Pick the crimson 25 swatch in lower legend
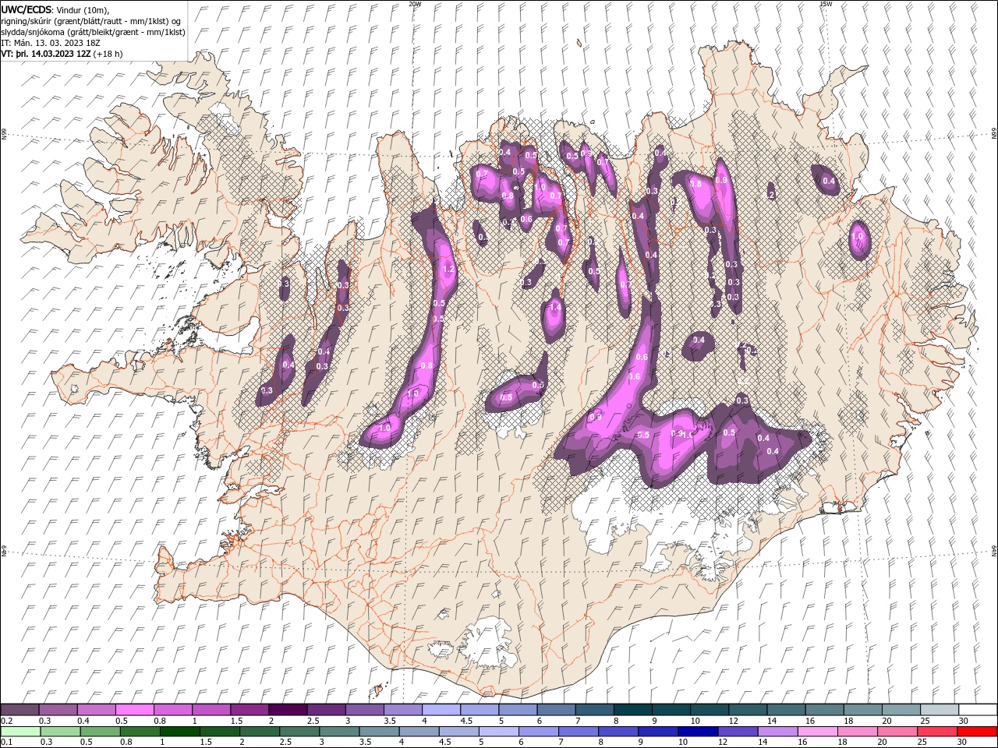Image resolution: width=998 pixels, height=748 pixels. point(937,732)
